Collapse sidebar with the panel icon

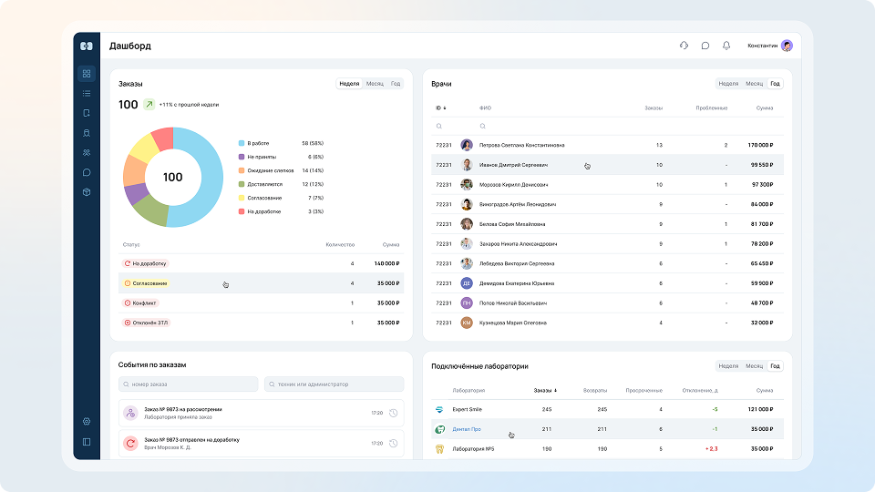coord(87,442)
